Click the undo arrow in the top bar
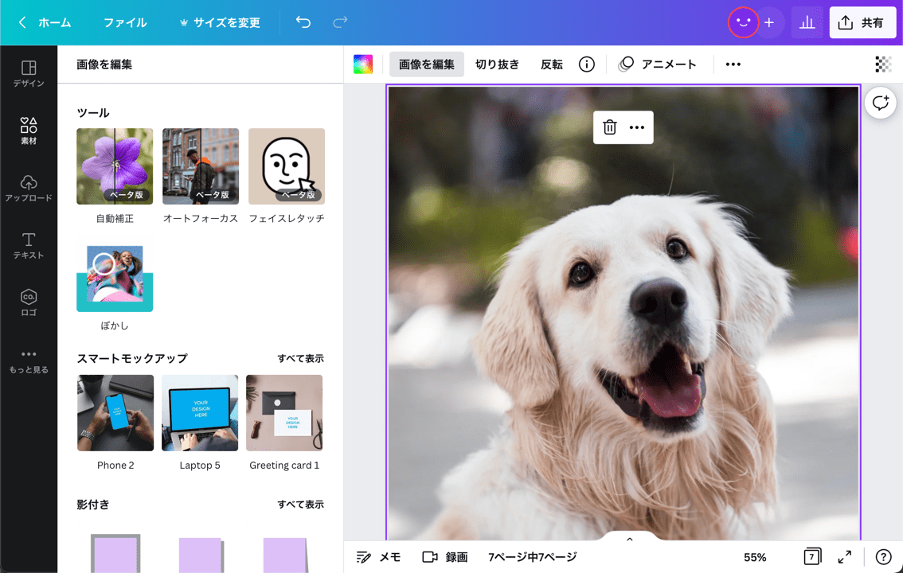Viewport: 903px width, 573px height. 303,23
